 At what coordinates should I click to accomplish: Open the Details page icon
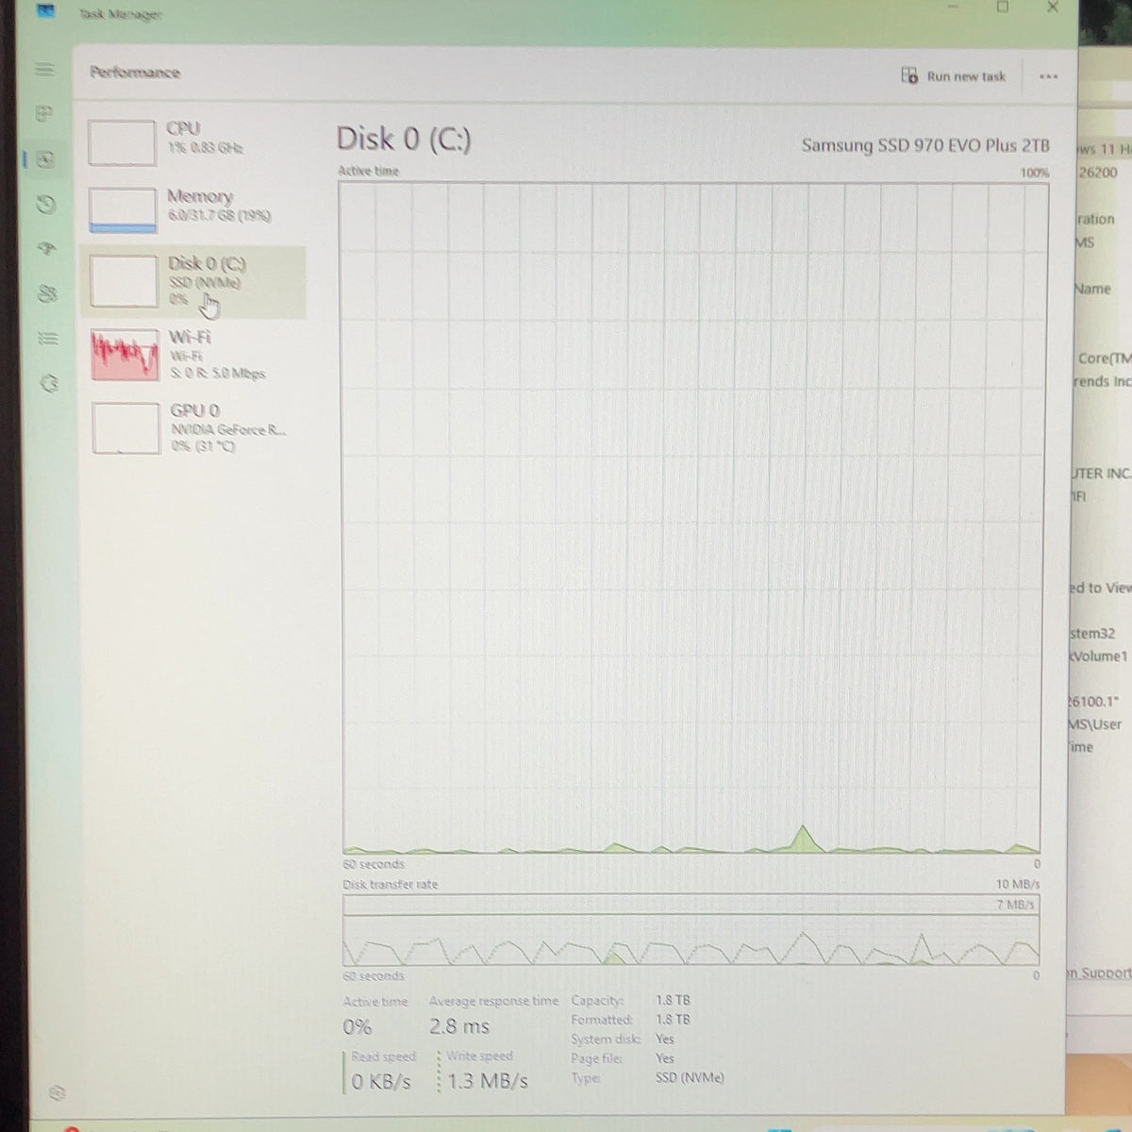(48, 339)
